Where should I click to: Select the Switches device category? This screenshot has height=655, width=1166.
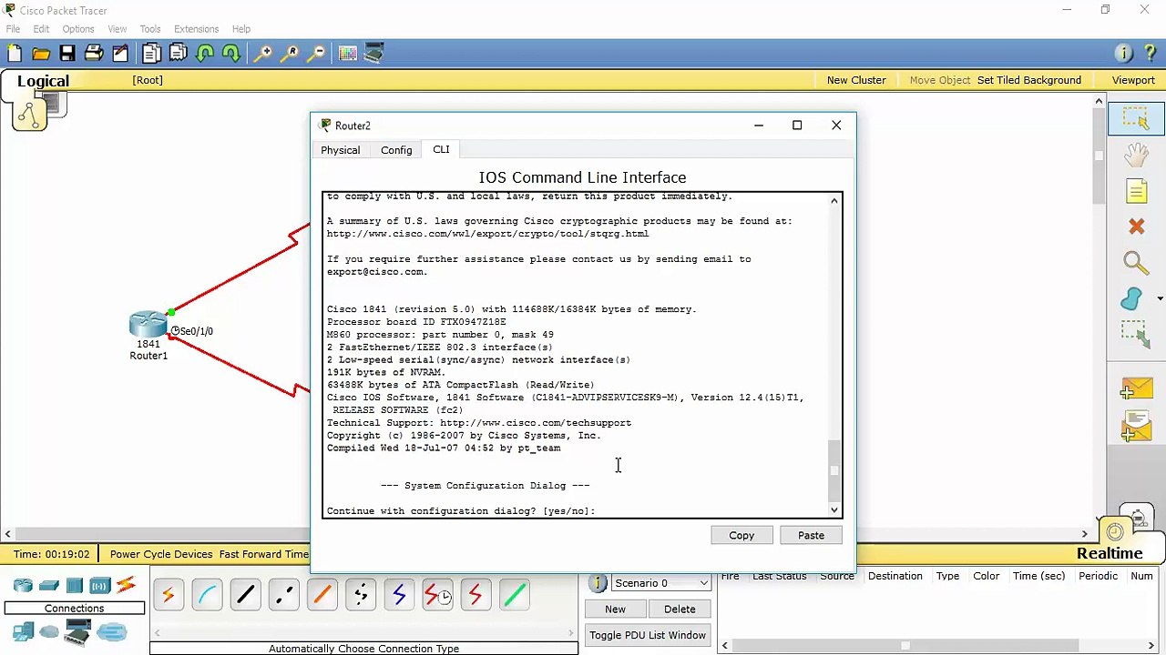pos(49,585)
